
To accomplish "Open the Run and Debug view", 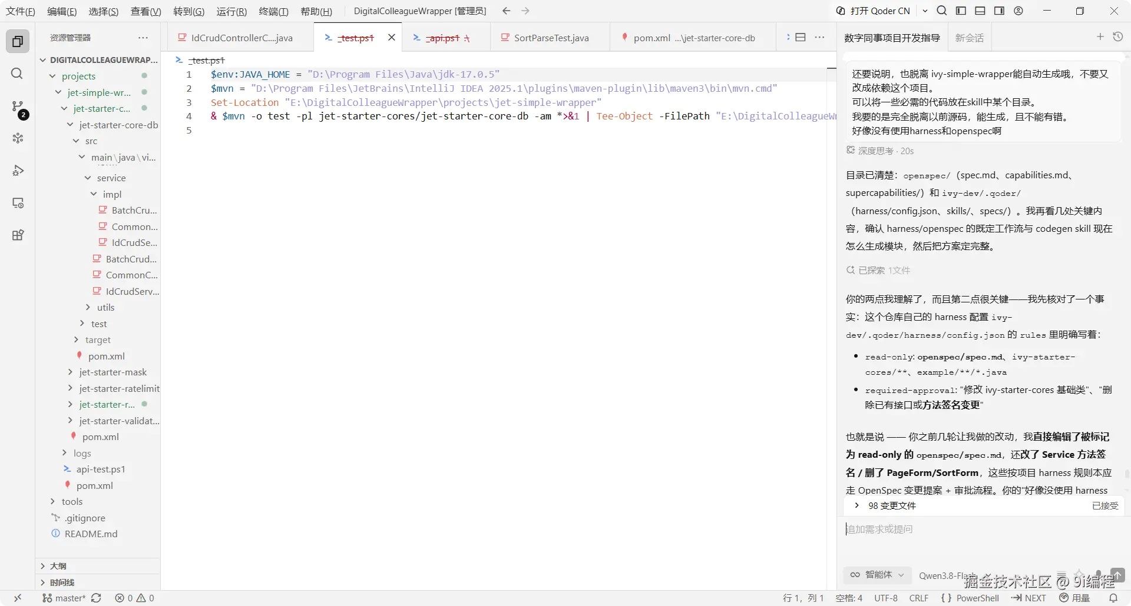I will pos(18,171).
